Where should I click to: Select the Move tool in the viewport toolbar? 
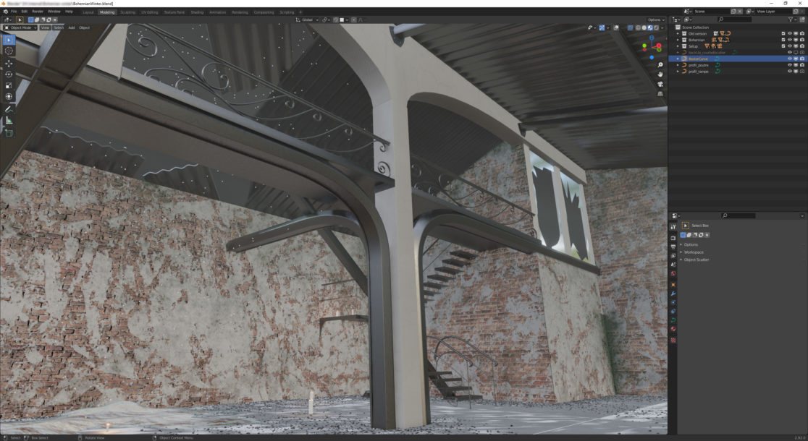click(9, 63)
